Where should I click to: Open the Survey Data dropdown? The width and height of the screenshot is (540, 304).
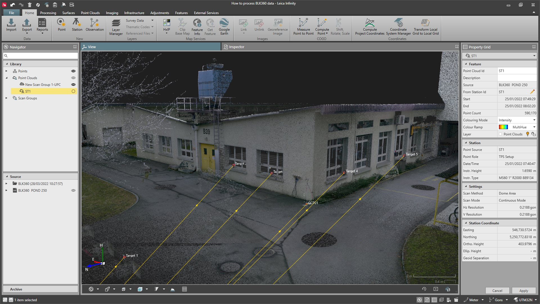(x=152, y=20)
